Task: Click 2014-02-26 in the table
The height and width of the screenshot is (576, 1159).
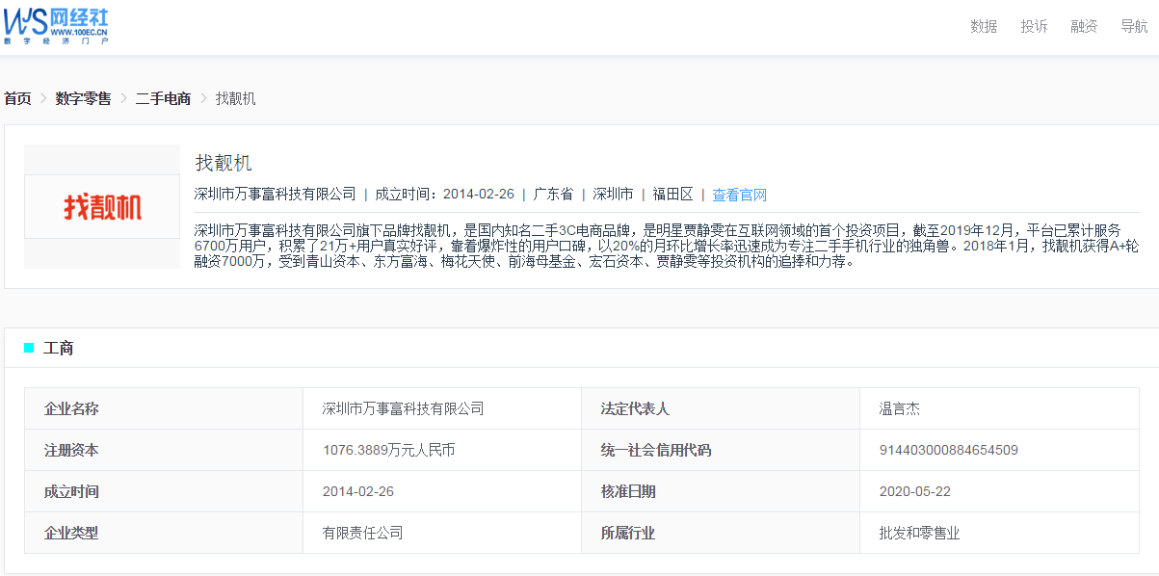Action: click(358, 491)
